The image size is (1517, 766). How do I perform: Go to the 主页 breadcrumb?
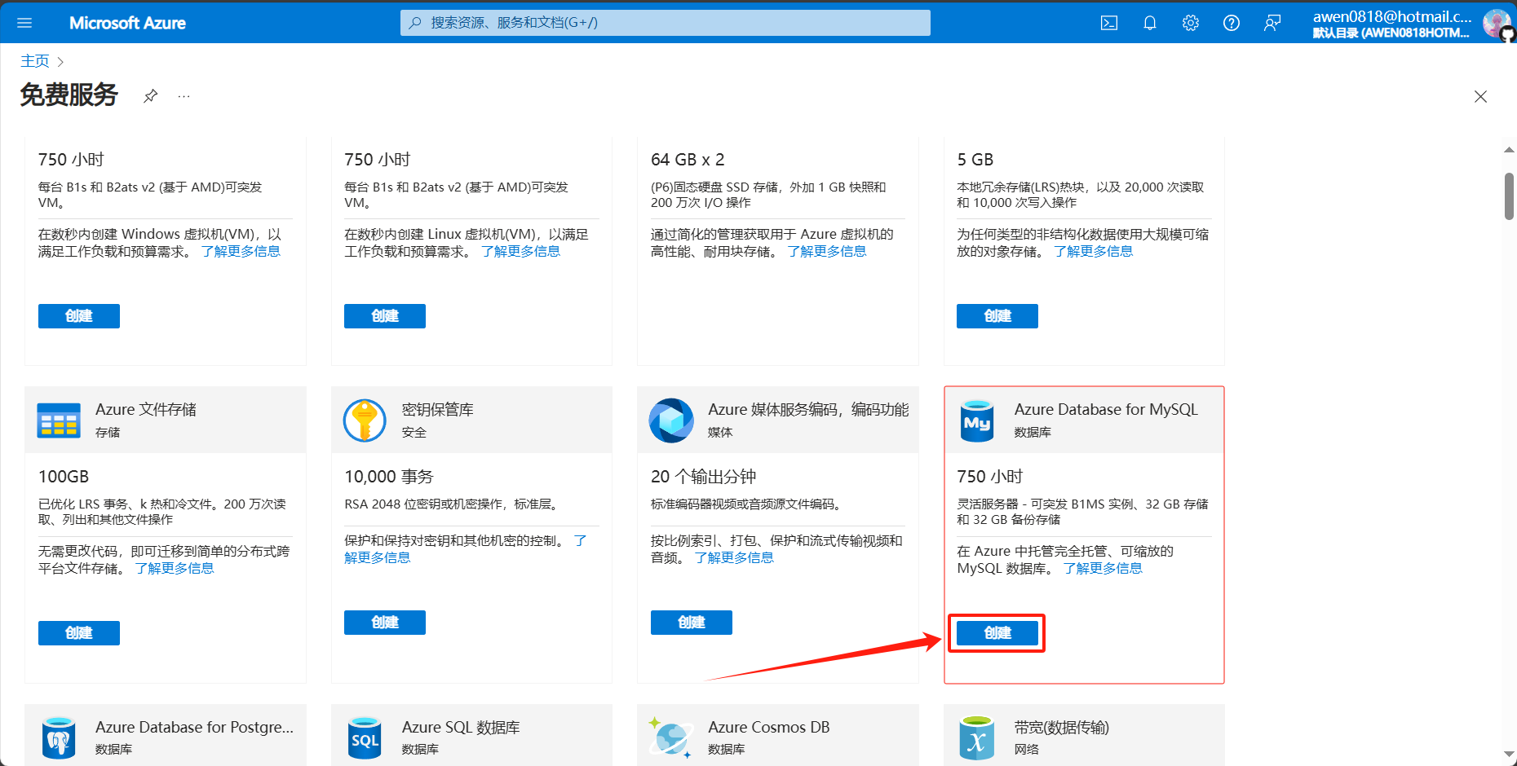coord(35,61)
